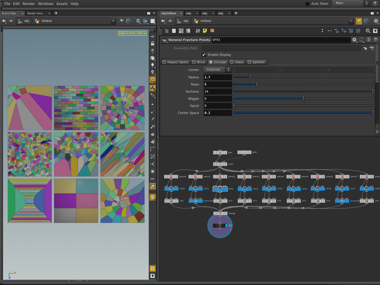Open the Assets menu
The image size is (380, 285).
62,4
